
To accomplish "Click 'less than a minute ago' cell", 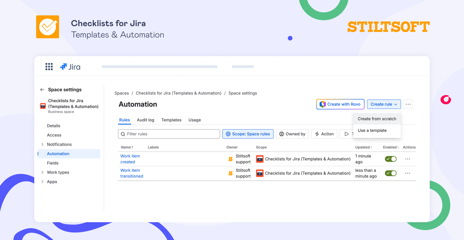I will tap(366, 173).
